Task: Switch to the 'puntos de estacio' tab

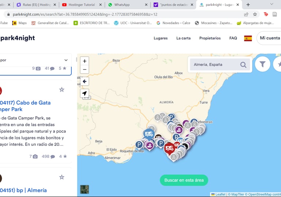Action: 174,5
